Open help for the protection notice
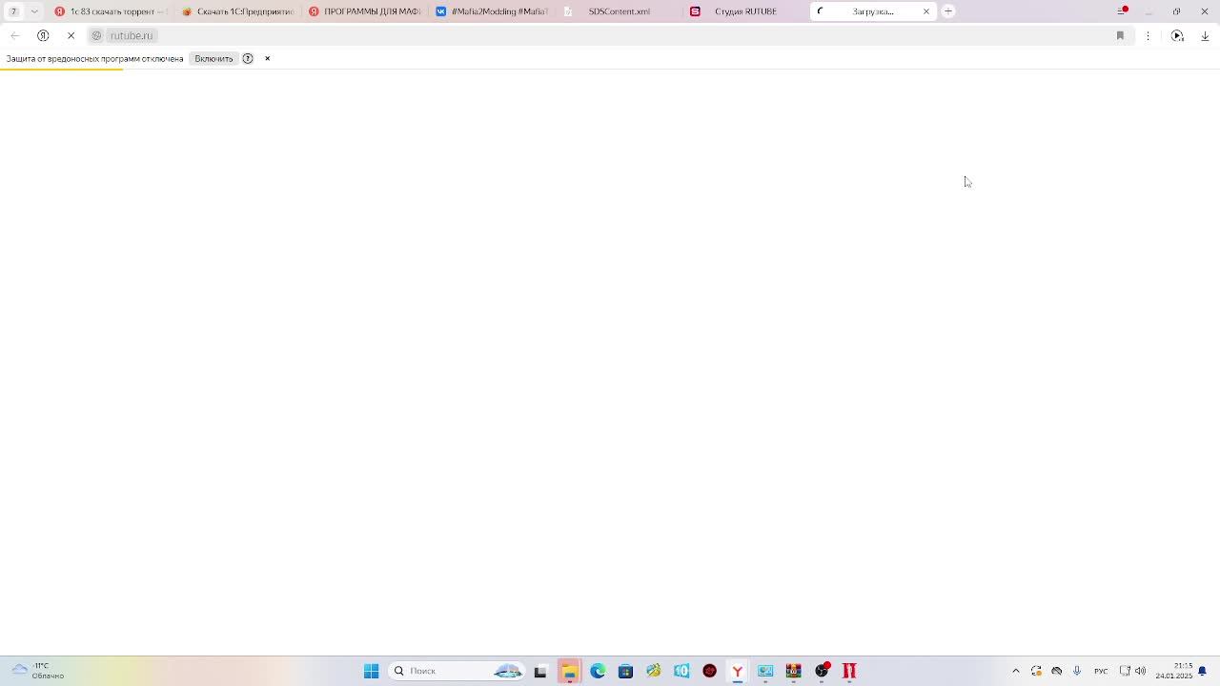1220x686 pixels. (248, 58)
